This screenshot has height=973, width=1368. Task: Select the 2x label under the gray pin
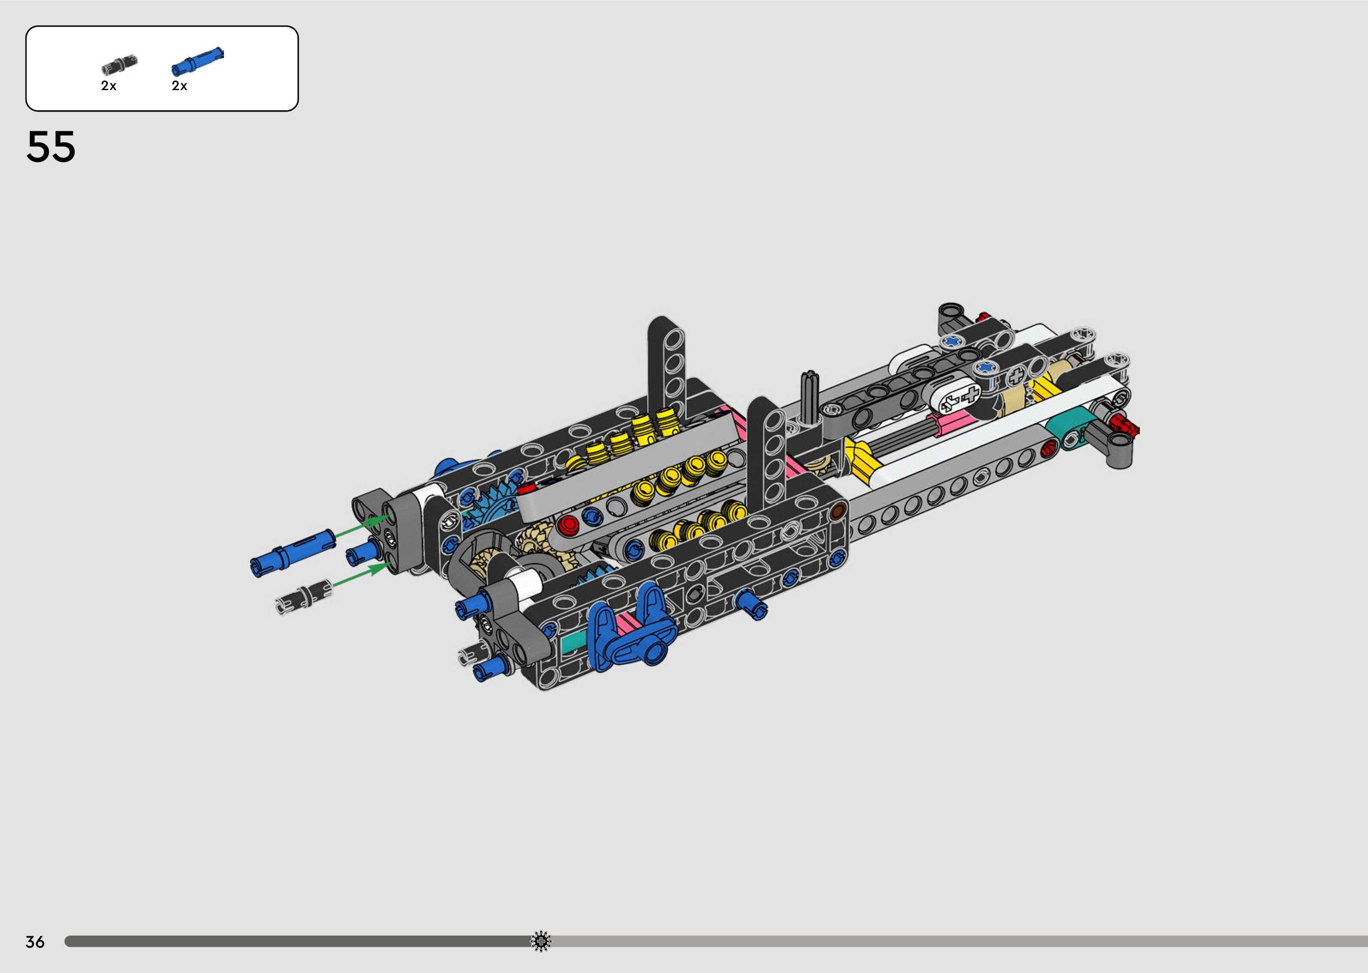(109, 86)
